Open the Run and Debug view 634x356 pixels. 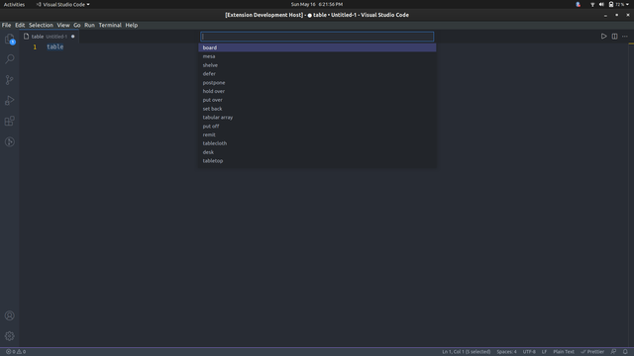pos(10,101)
